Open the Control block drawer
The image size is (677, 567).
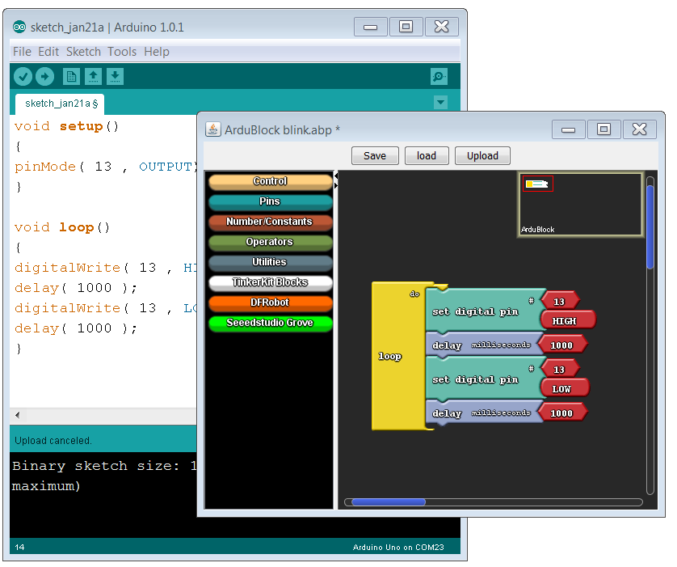pos(270,182)
